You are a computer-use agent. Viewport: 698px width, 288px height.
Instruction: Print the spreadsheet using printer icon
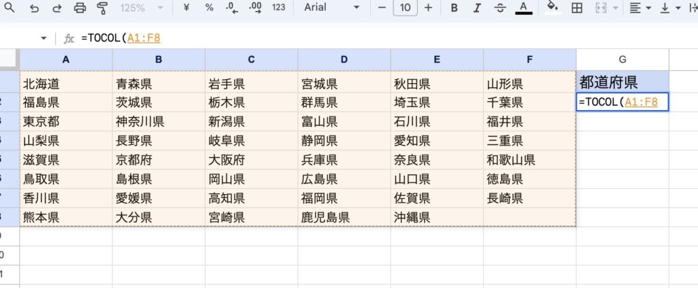pyautogui.click(x=80, y=7)
